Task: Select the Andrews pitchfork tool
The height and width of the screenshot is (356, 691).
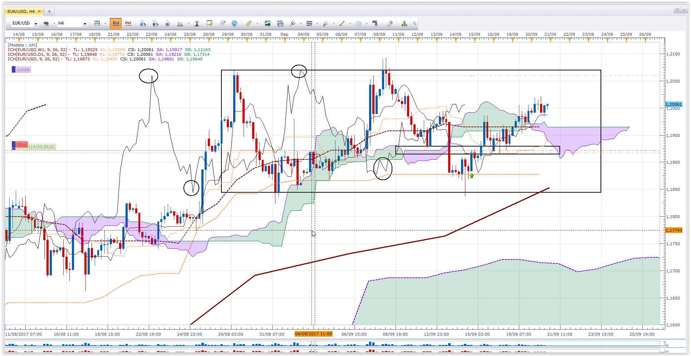Action: coord(293,24)
